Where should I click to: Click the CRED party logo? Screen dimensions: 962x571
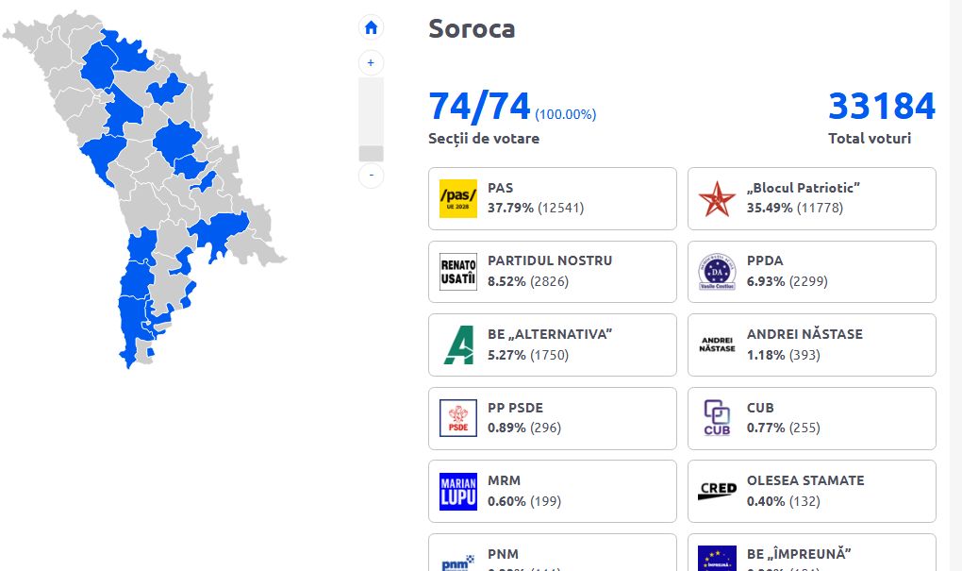point(717,491)
